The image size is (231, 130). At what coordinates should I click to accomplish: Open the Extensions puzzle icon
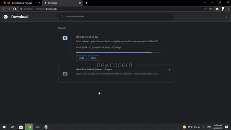pyautogui.click(x=217, y=9)
